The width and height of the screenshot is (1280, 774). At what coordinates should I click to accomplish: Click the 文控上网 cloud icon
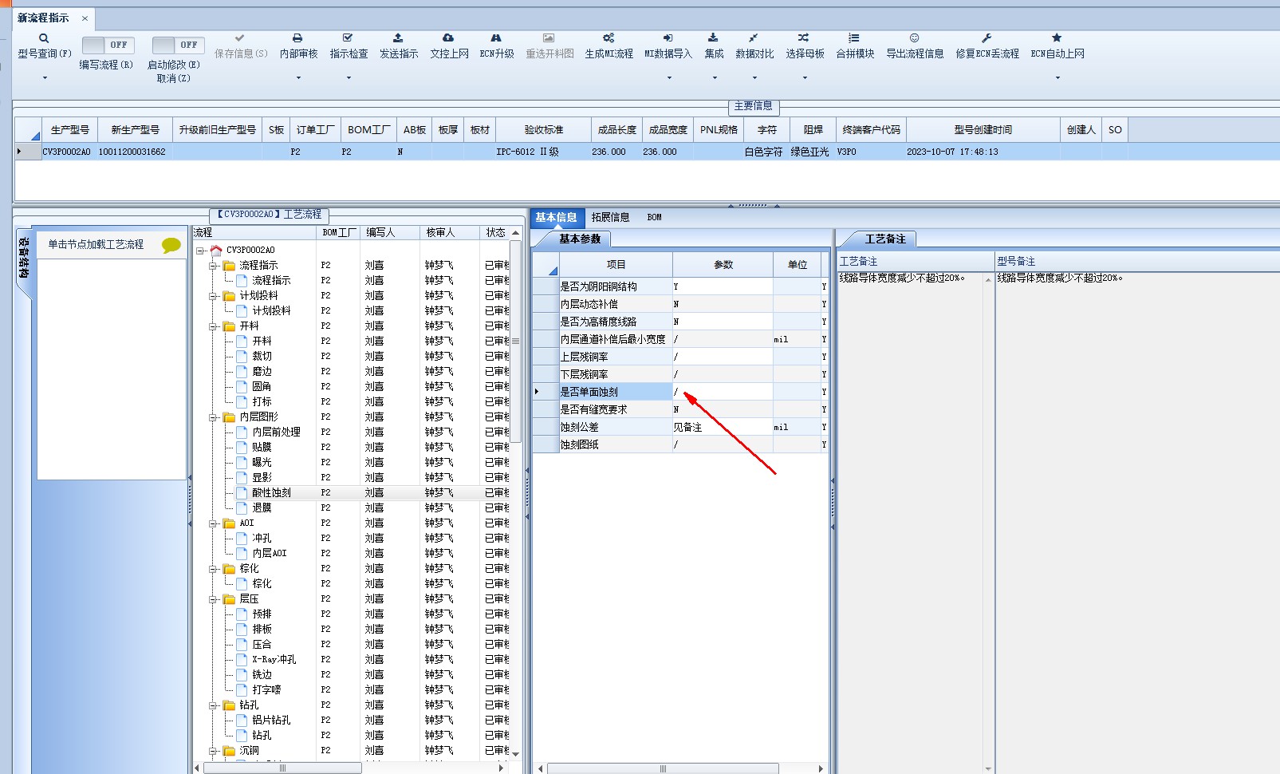point(448,38)
